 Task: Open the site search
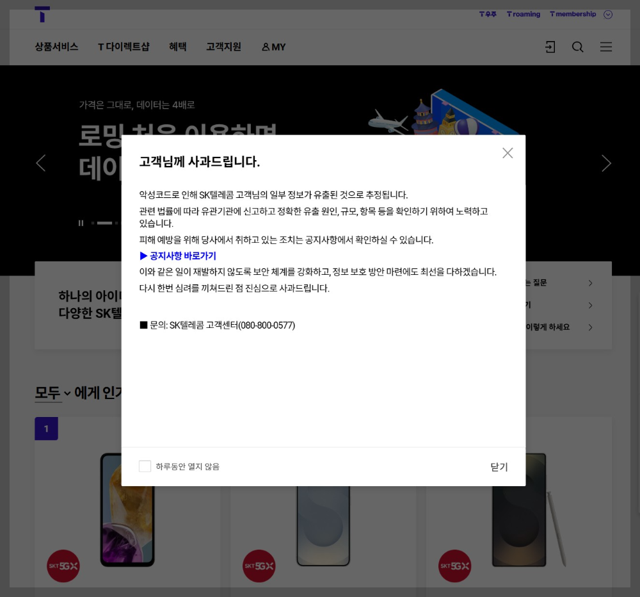[577, 47]
